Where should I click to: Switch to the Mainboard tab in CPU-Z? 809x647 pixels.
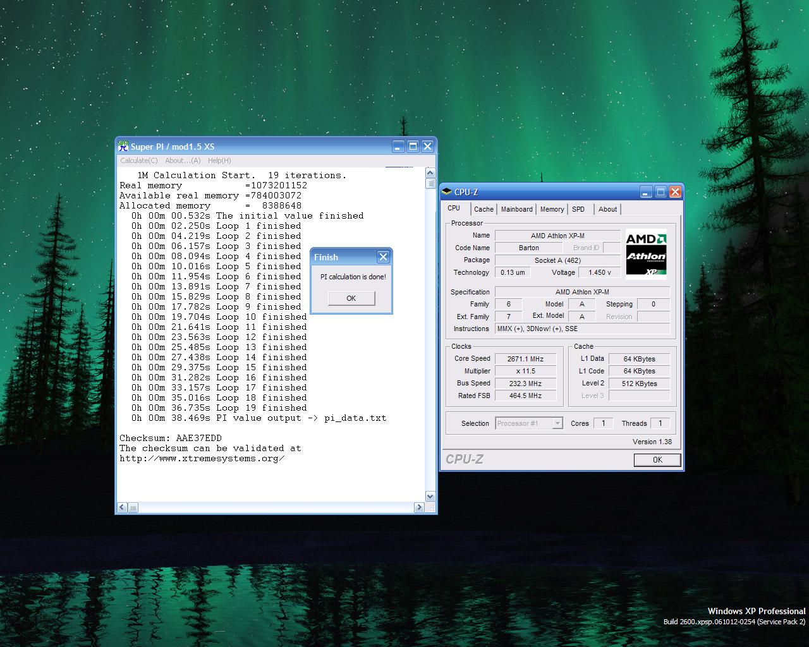click(x=516, y=209)
